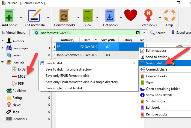The image size is (191, 128).
Task: Open Convert books dropdown arrow
Action: tap(78, 17)
